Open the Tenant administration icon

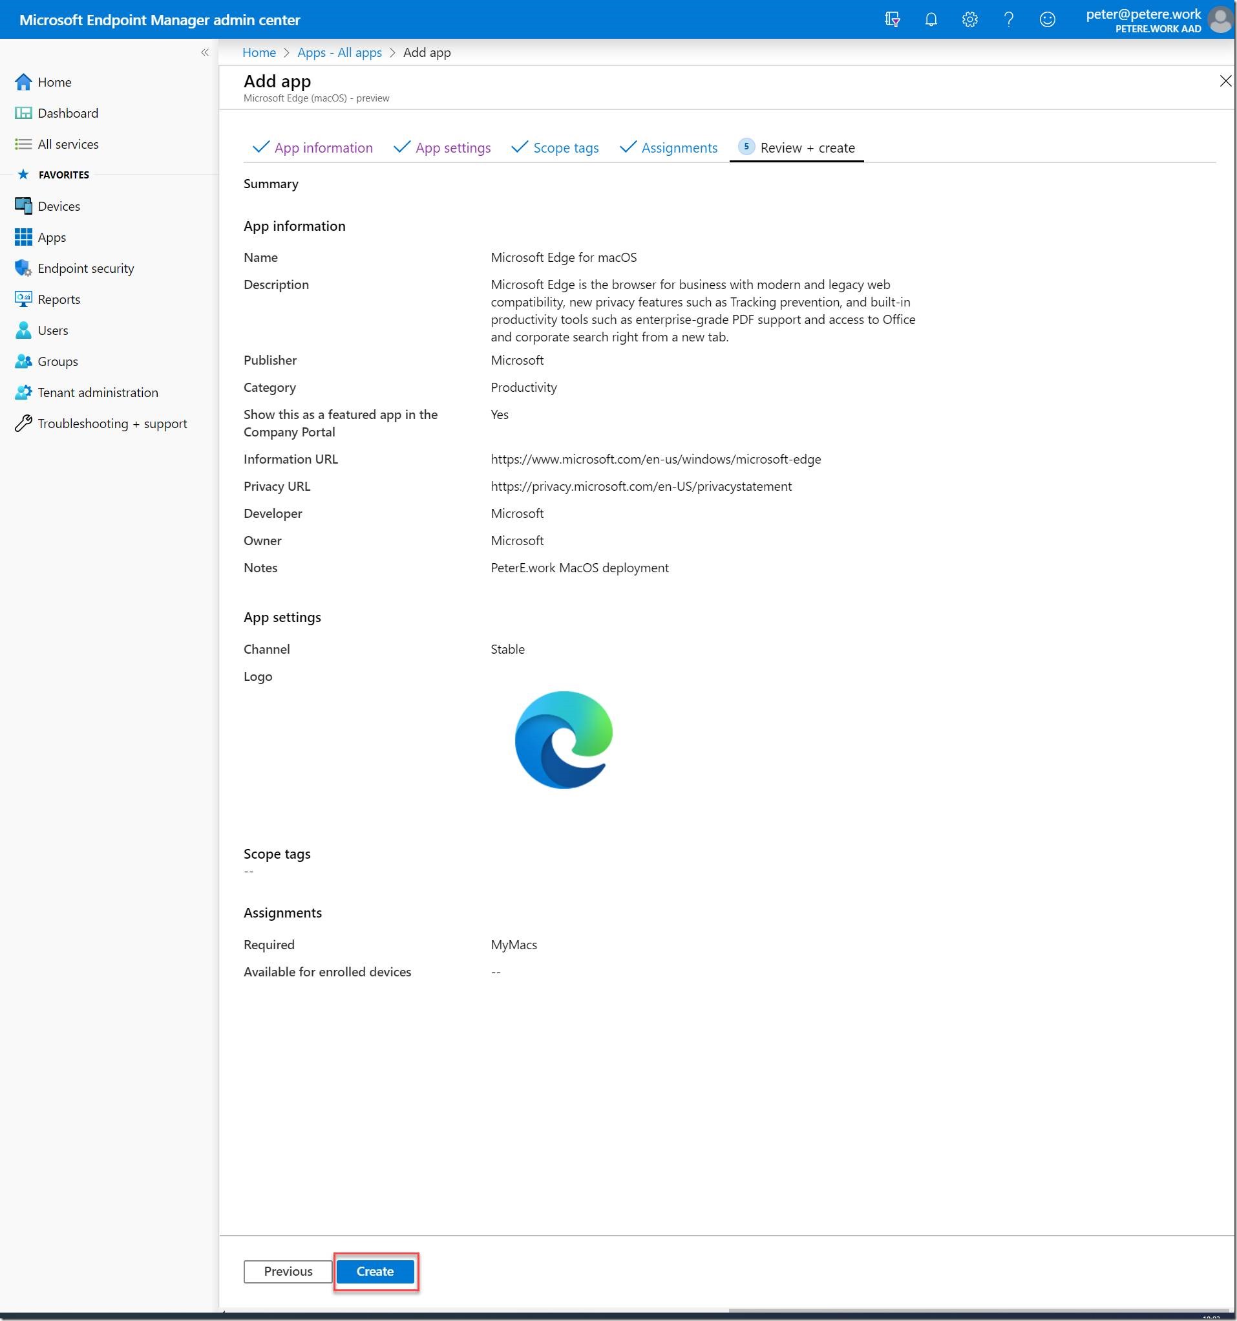tap(23, 392)
